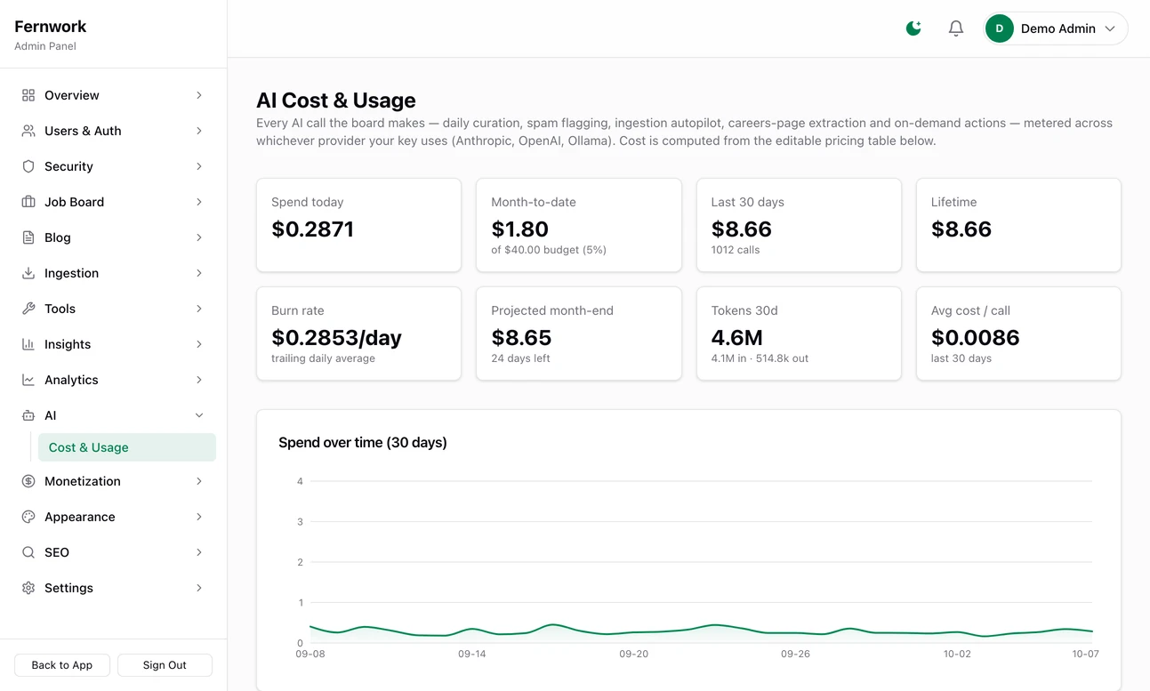The width and height of the screenshot is (1150, 691).
Task: Click the Spend over time (30 days) heading
Action: point(363,443)
